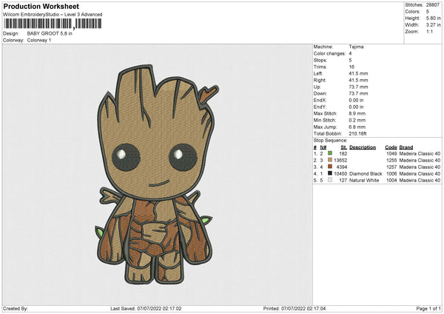Click 'Natural White' description text
The width and height of the screenshot is (444, 314).
coord(364,180)
